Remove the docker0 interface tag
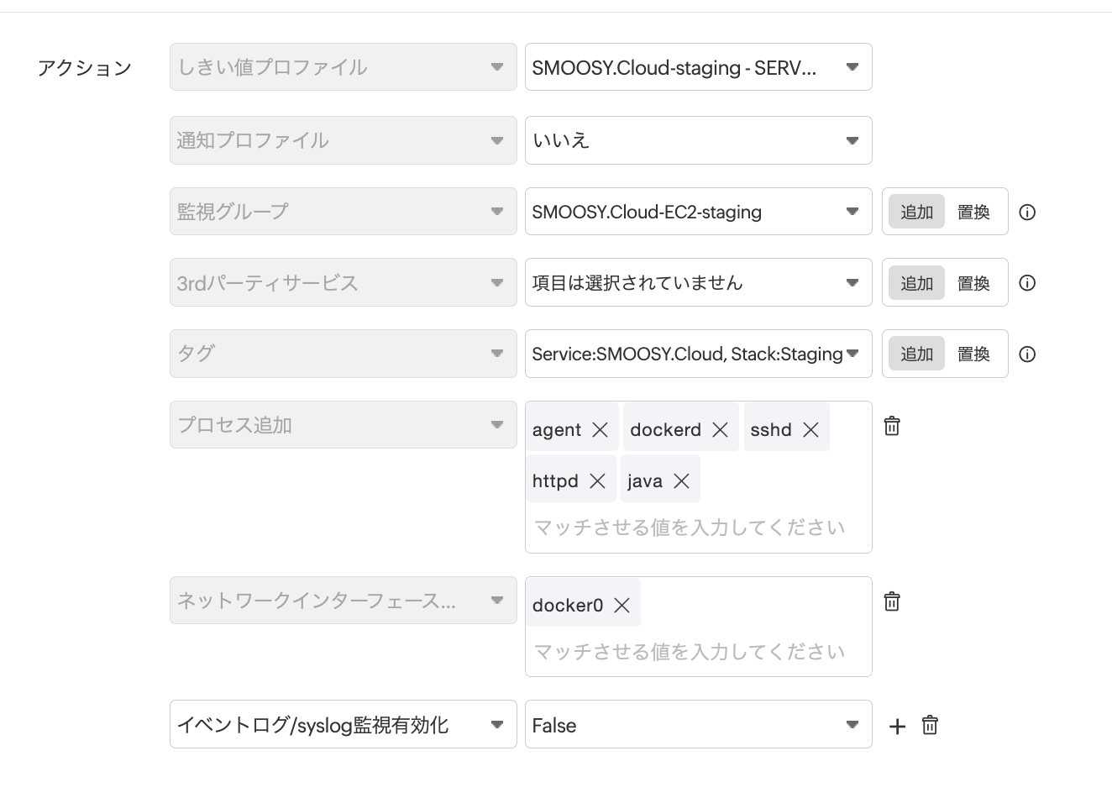 click(x=622, y=606)
